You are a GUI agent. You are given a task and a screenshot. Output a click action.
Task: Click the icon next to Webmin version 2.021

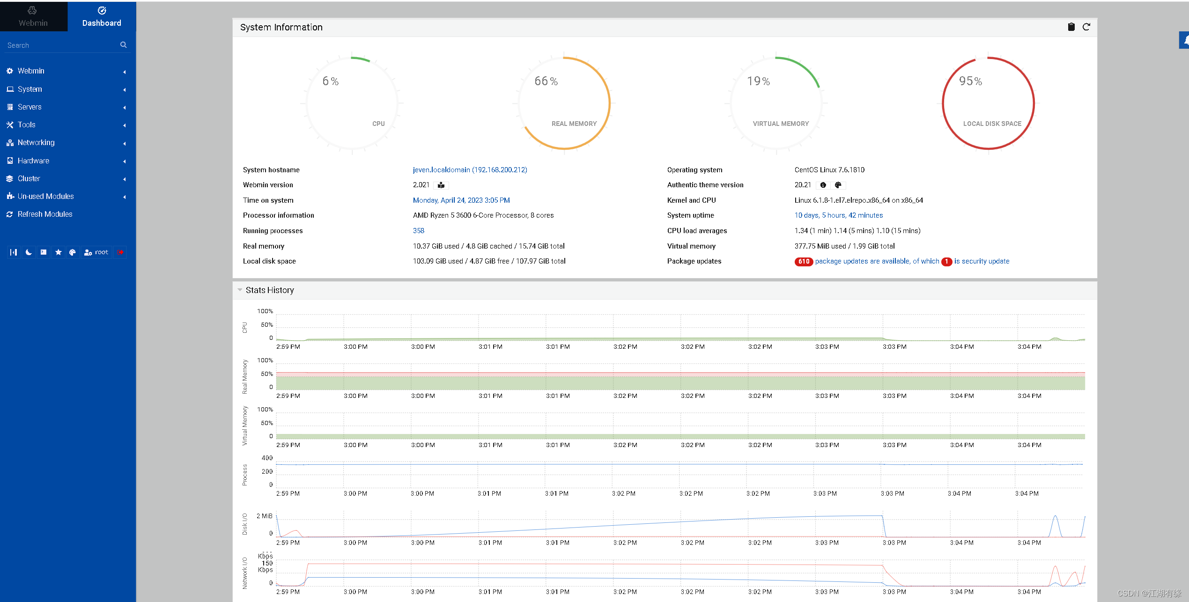[x=441, y=185]
